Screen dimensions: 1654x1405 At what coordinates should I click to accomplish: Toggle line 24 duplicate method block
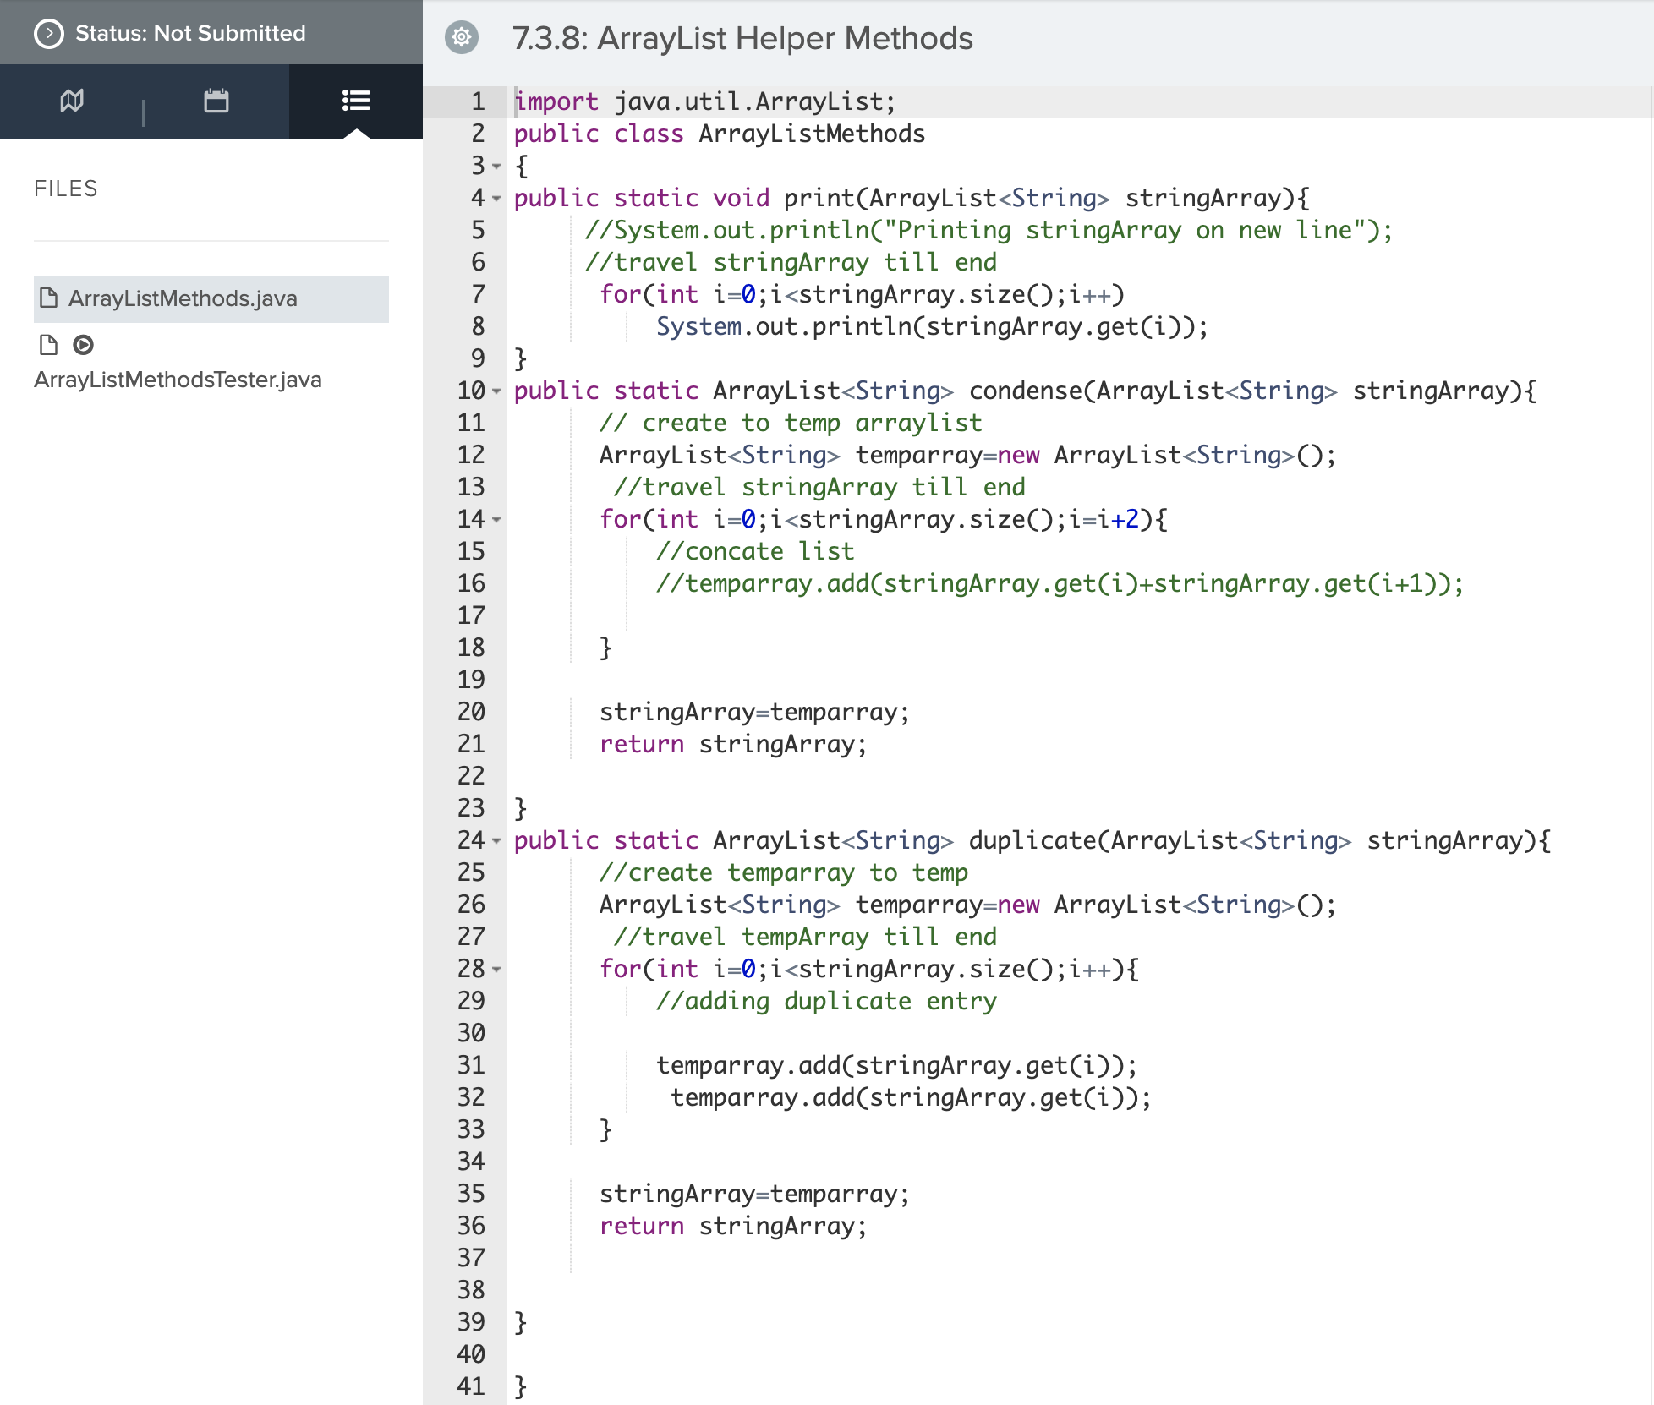[498, 839]
